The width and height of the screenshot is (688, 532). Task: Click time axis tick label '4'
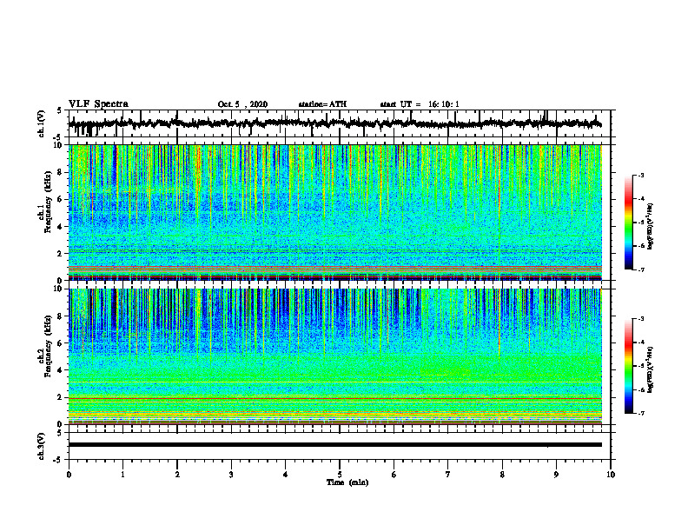tap(286, 475)
